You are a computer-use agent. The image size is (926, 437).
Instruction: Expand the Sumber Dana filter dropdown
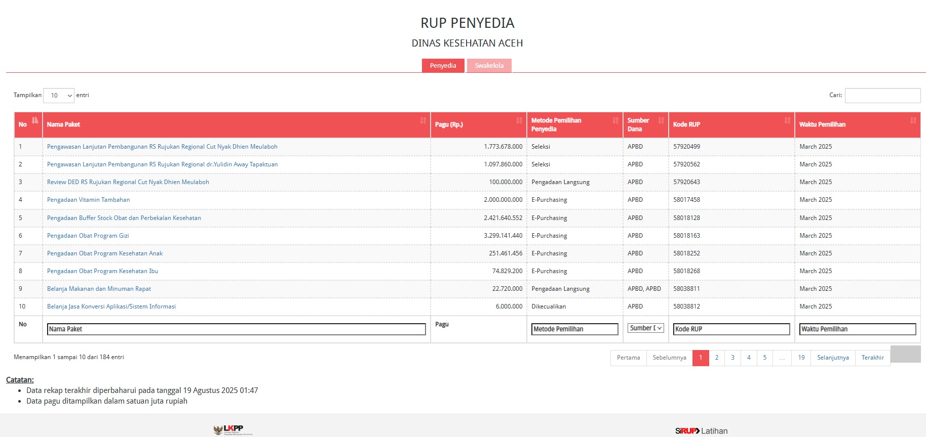click(645, 328)
